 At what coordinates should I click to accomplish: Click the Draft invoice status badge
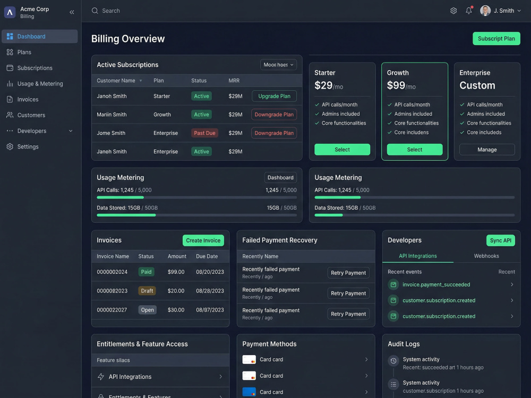(x=147, y=291)
